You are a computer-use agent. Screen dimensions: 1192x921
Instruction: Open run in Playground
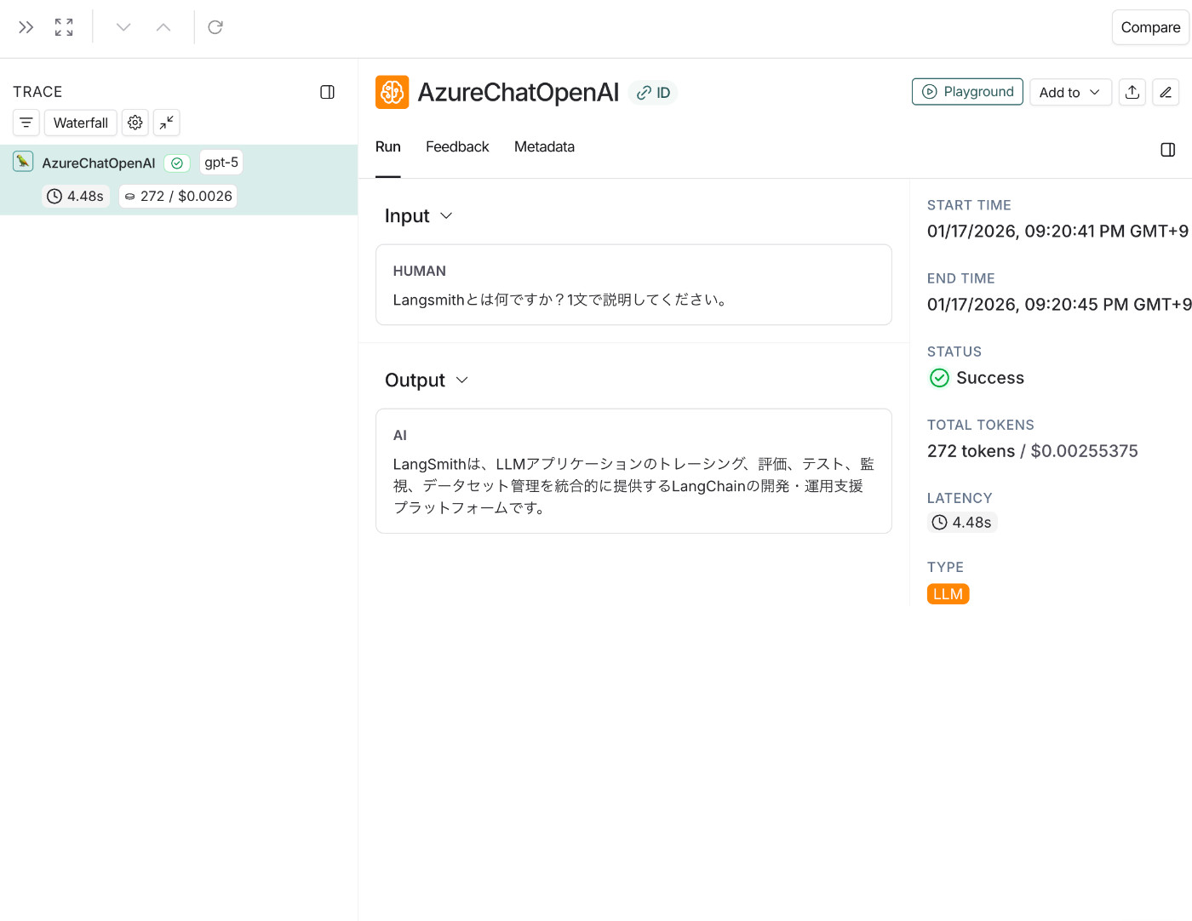pyautogui.click(x=967, y=92)
